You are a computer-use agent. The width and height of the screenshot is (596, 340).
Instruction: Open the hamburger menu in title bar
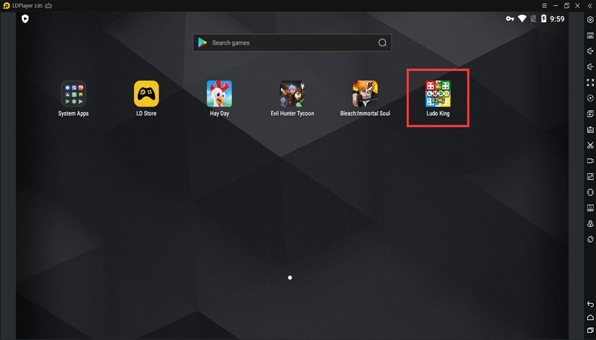(x=544, y=6)
